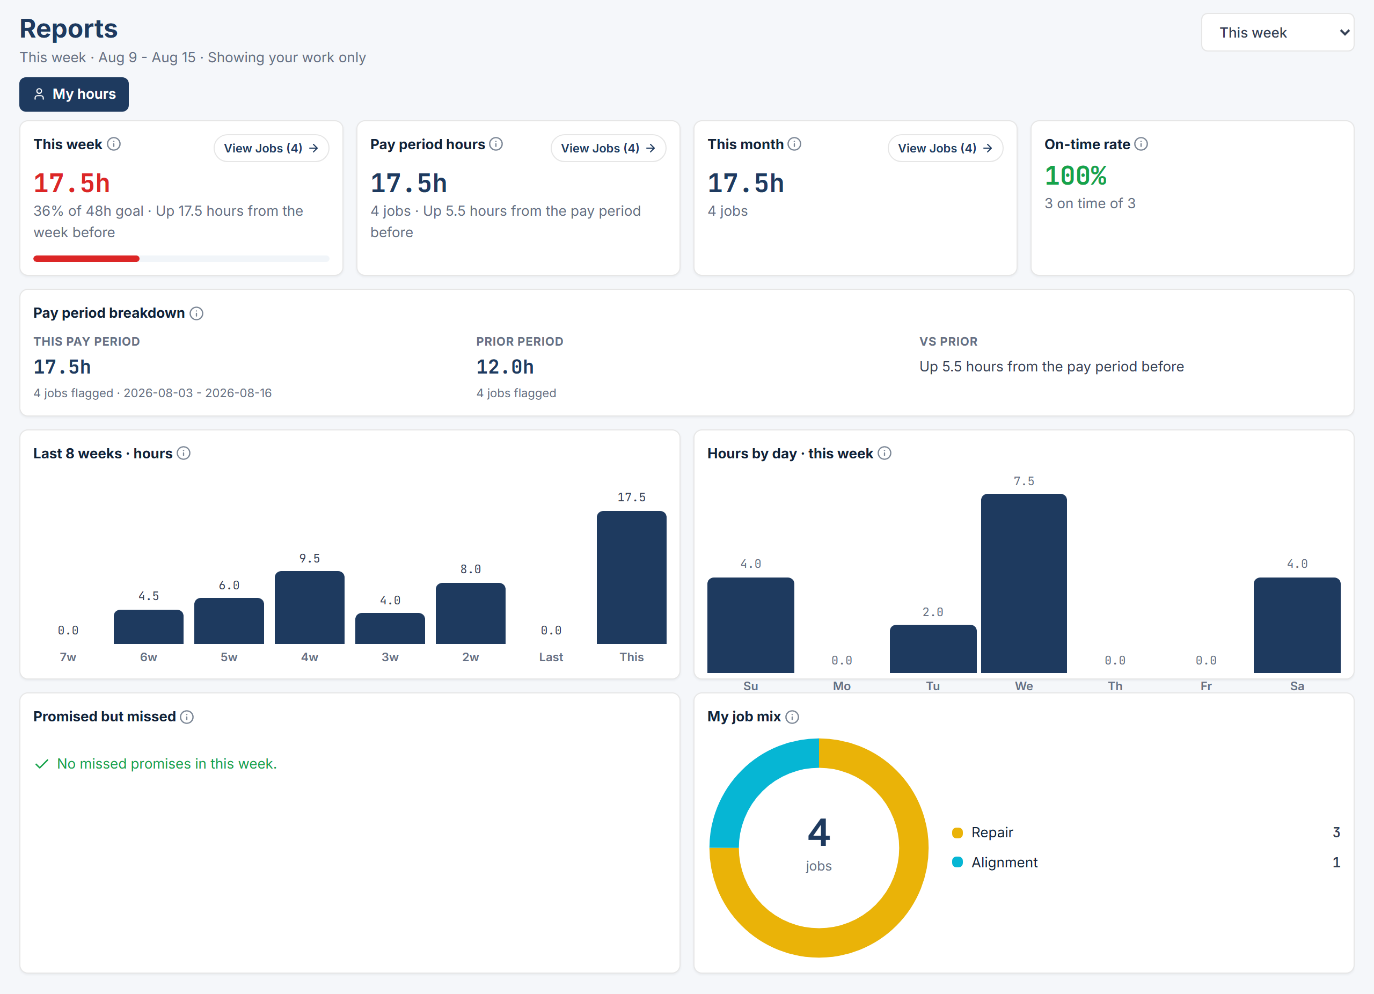
Task: Show the info tooltip for This month
Action: point(794,144)
